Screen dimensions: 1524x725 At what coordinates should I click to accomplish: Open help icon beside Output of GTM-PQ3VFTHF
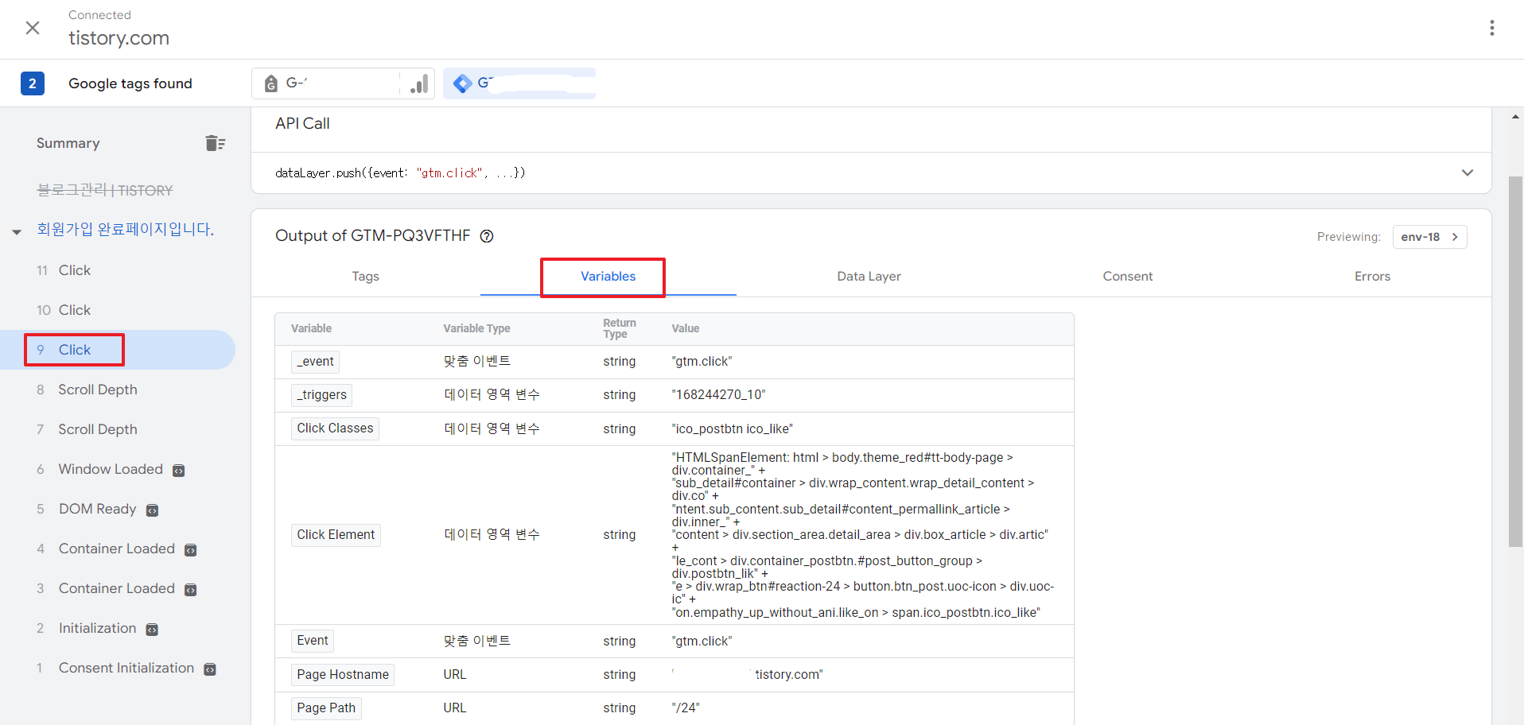click(x=487, y=236)
